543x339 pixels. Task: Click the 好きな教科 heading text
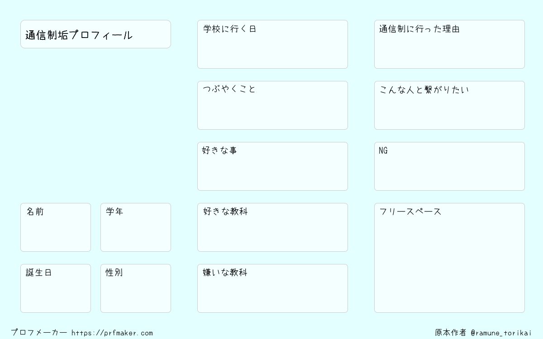pyautogui.click(x=225, y=212)
